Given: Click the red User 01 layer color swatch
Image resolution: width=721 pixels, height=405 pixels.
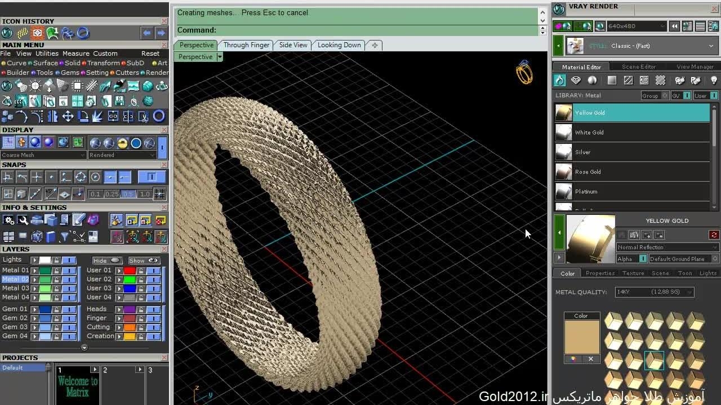Looking at the screenshot, I should tap(130, 271).
